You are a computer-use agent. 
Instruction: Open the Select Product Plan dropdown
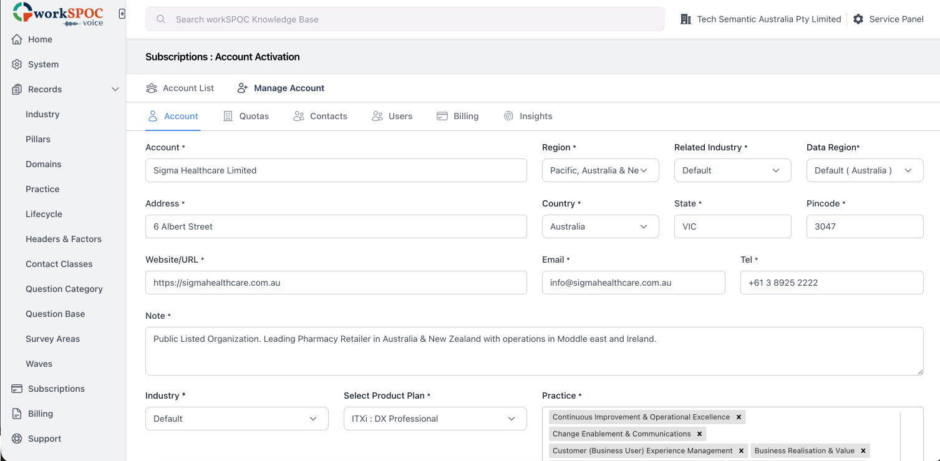pos(435,419)
